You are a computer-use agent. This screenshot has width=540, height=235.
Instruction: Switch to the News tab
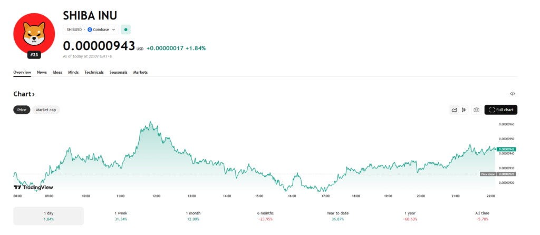coord(42,72)
